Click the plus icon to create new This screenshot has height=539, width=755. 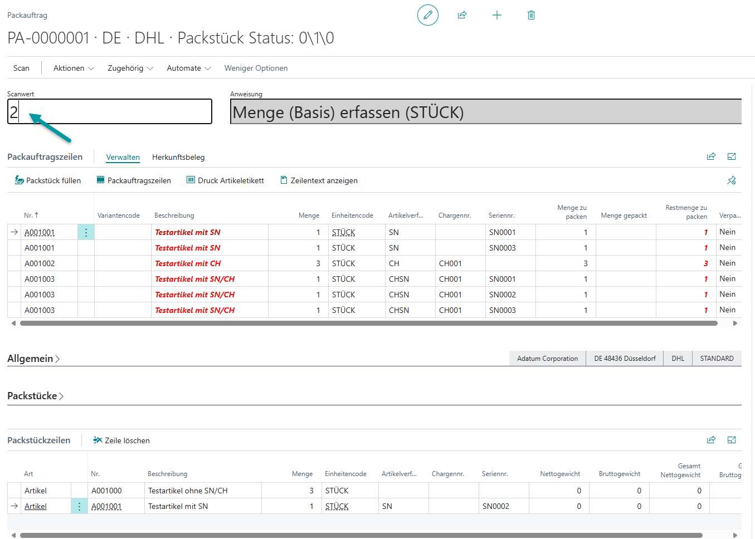click(x=497, y=15)
